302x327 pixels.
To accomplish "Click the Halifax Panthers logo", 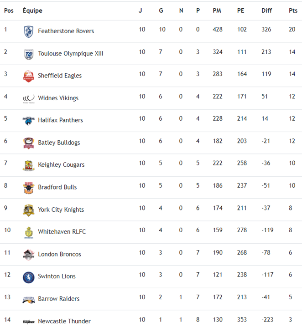I will pyautogui.click(x=28, y=120).
